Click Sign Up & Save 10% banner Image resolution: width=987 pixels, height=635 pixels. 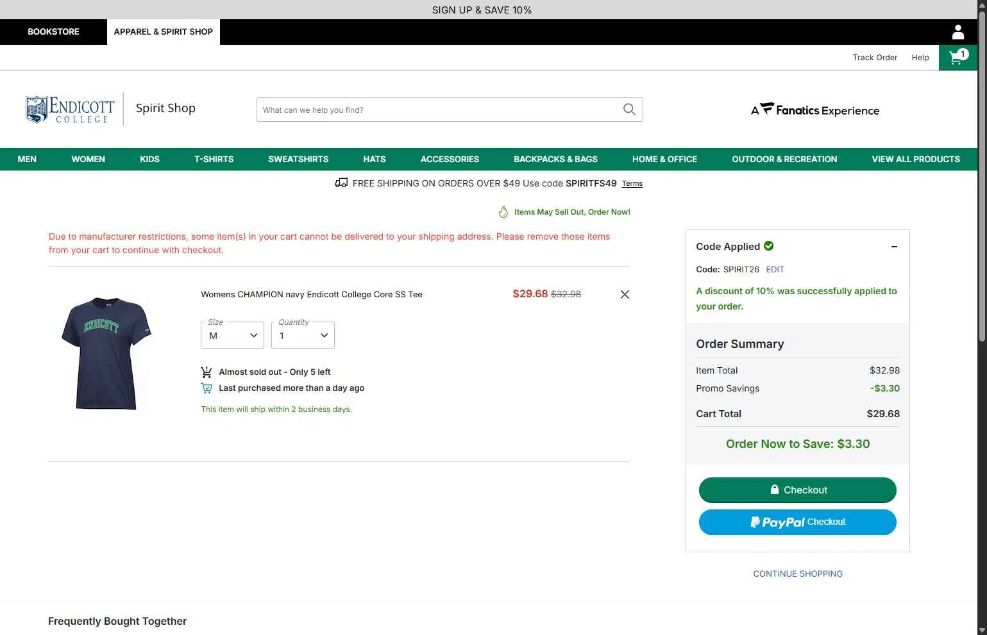[x=482, y=10]
